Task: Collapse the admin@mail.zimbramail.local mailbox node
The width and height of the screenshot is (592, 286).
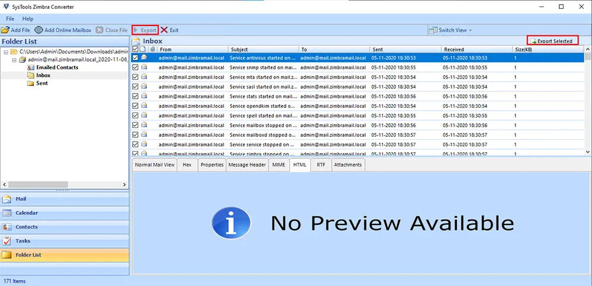Action: [x=14, y=60]
